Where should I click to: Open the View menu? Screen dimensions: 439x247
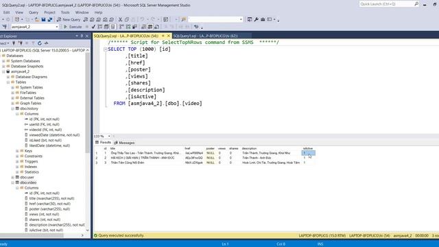tap(19, 12)
